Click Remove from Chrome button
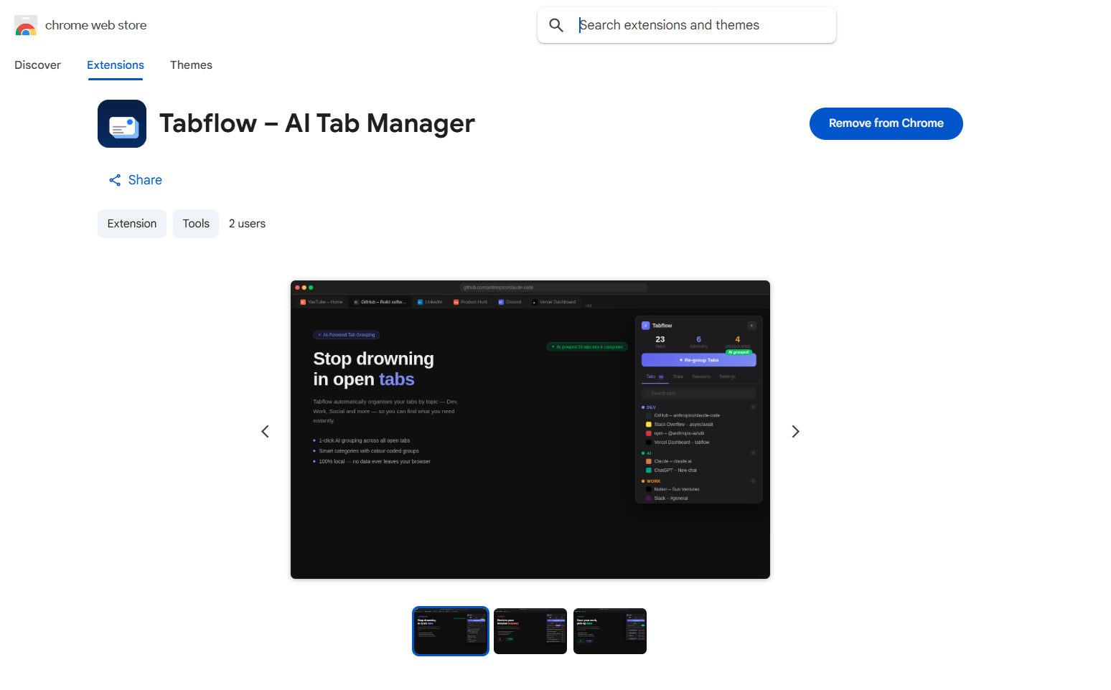This screenshot has height=690, width=1111. (886, 123)
